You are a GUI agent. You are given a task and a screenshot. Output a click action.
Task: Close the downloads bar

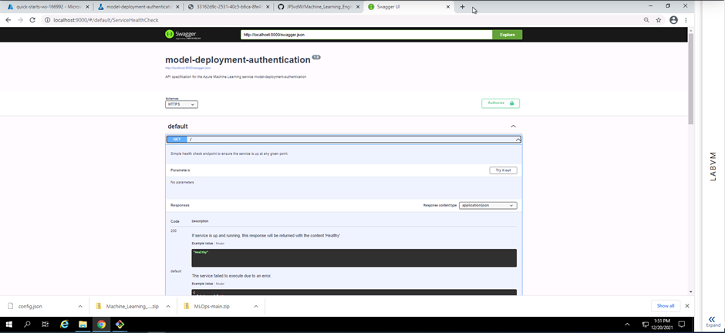(x=687, y=306)
